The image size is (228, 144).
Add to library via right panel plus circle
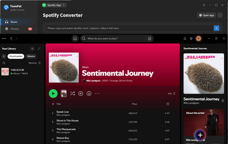click(223, 101)
